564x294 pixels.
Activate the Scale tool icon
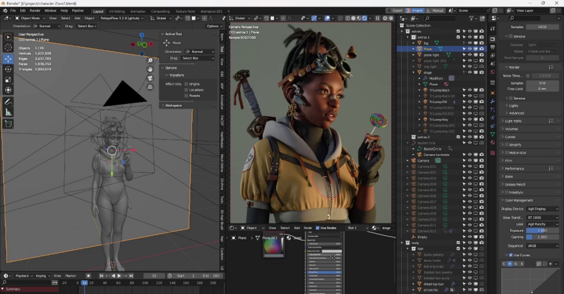8,79
